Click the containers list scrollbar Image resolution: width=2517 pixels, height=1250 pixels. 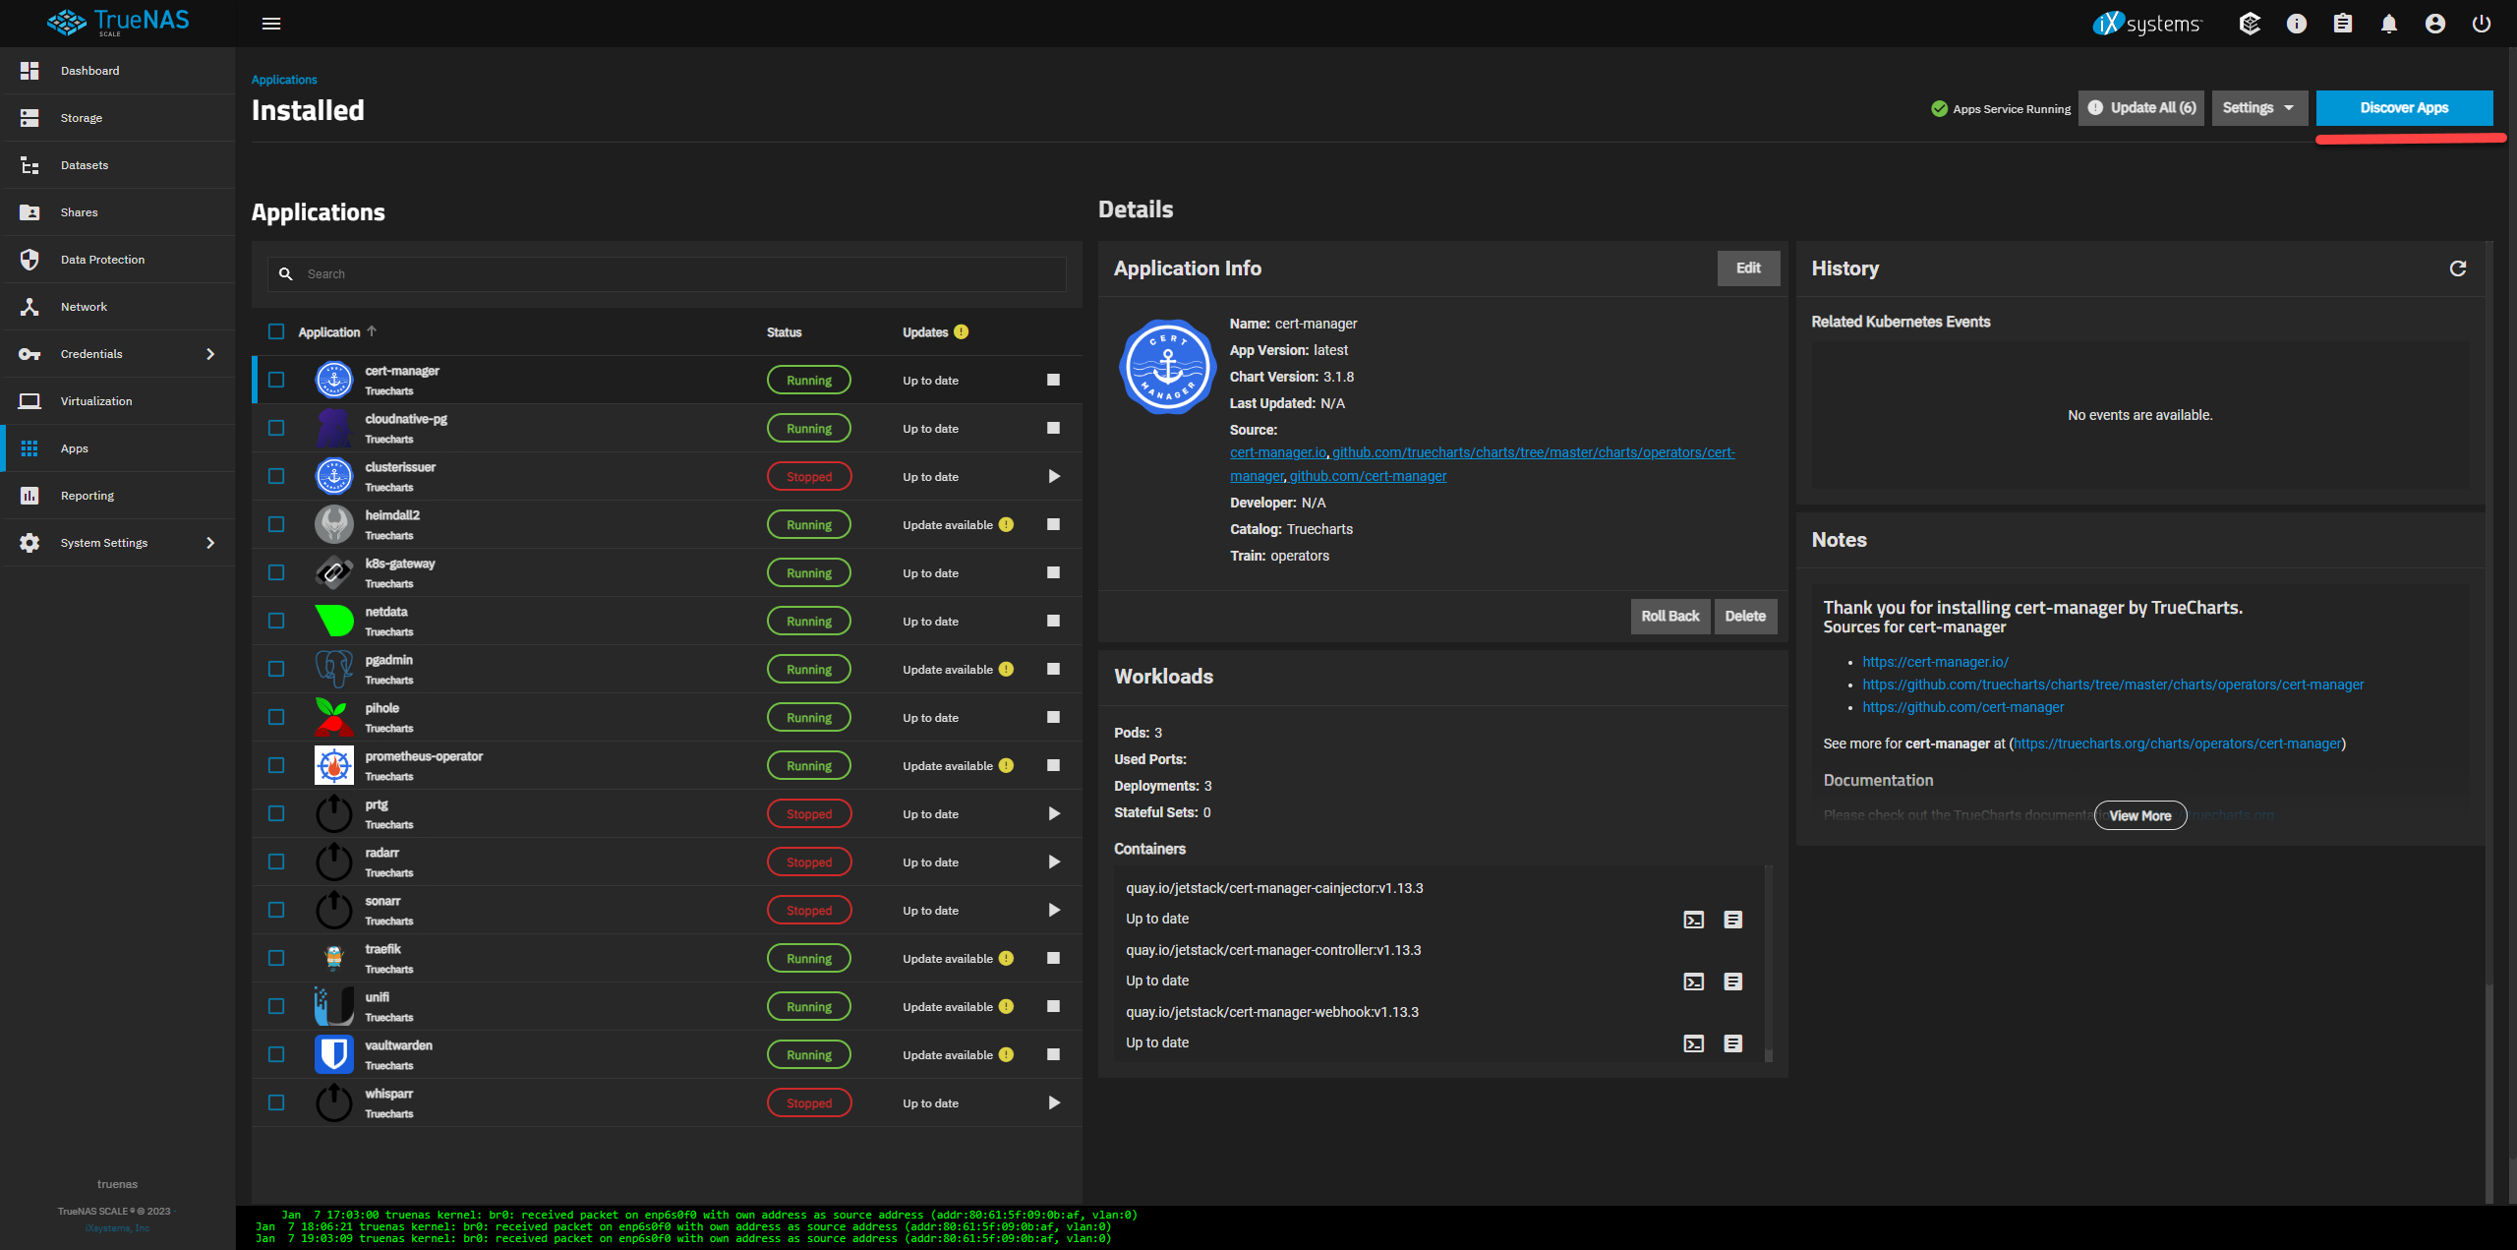pos(1769,964)
